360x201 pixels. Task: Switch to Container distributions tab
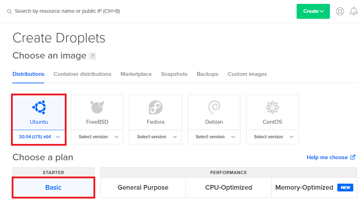[x=82, y=74]
